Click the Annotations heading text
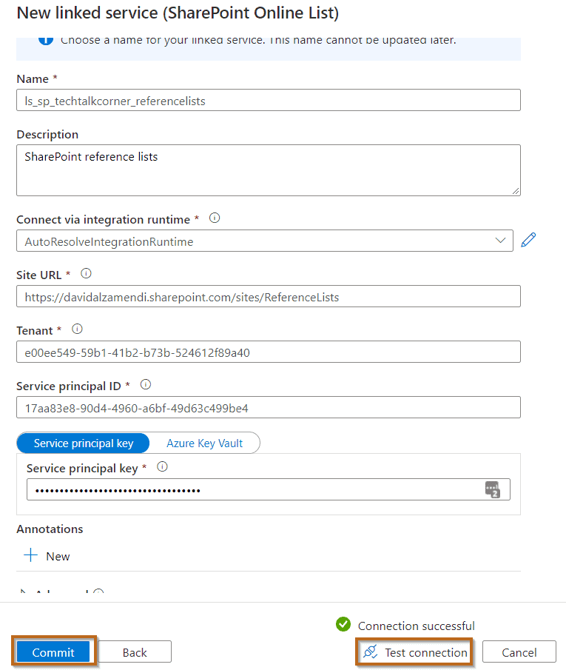Screen dimensions: 566x670 pos(50,529)
